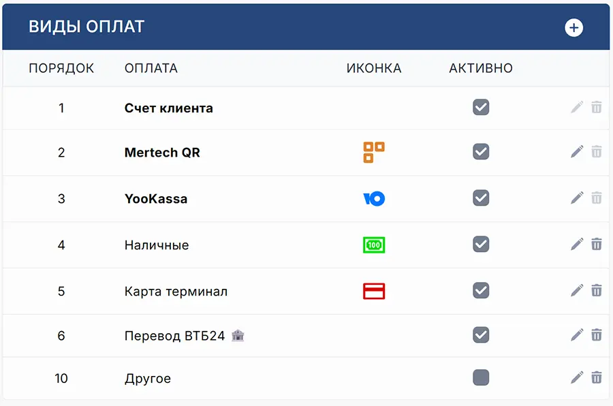Click the green cash banknote icon for Наличные
Viewport: 613px width, 406px height.
coord(373,245)
